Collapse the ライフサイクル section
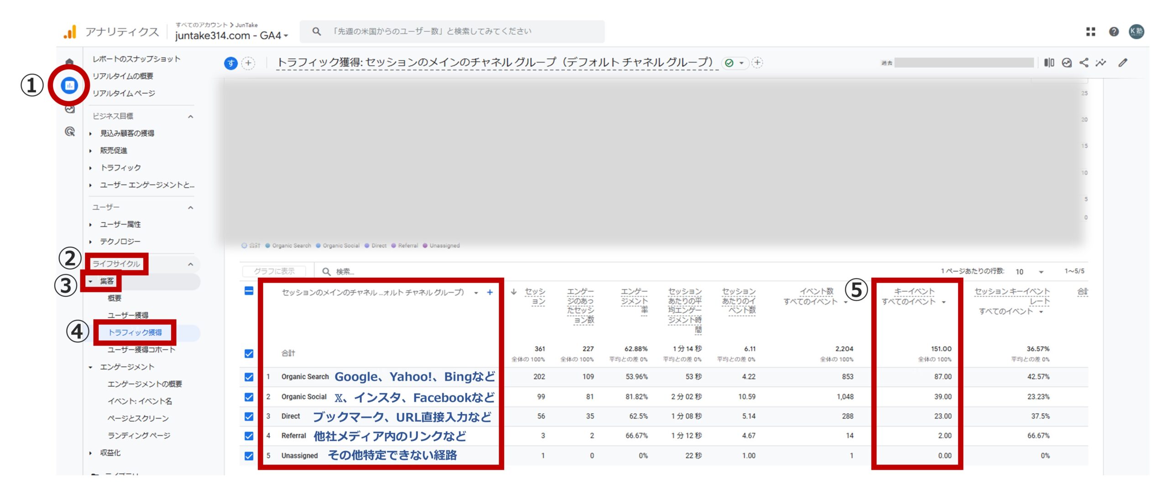Viewport: 1168px width, 492px height. coord(191,264)
